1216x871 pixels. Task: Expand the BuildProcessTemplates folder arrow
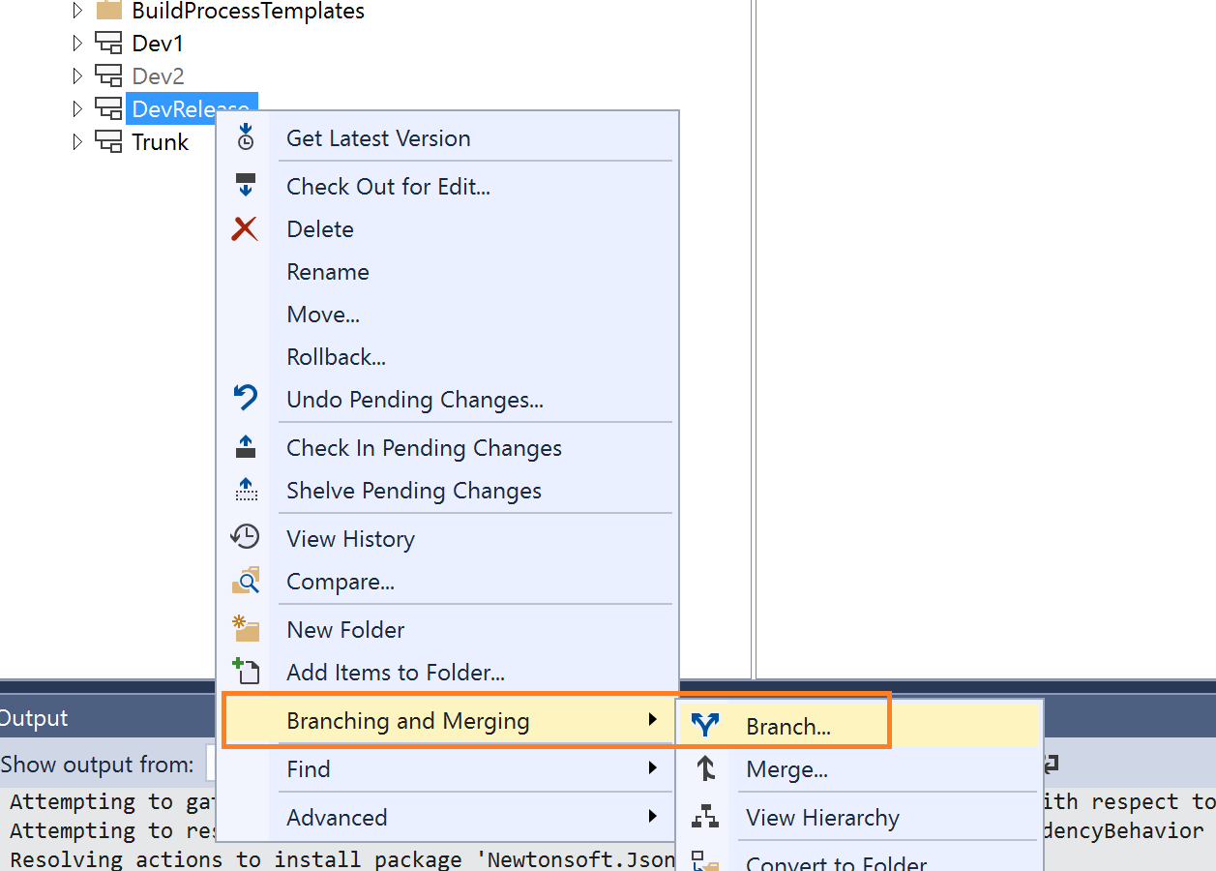point(78,12)
